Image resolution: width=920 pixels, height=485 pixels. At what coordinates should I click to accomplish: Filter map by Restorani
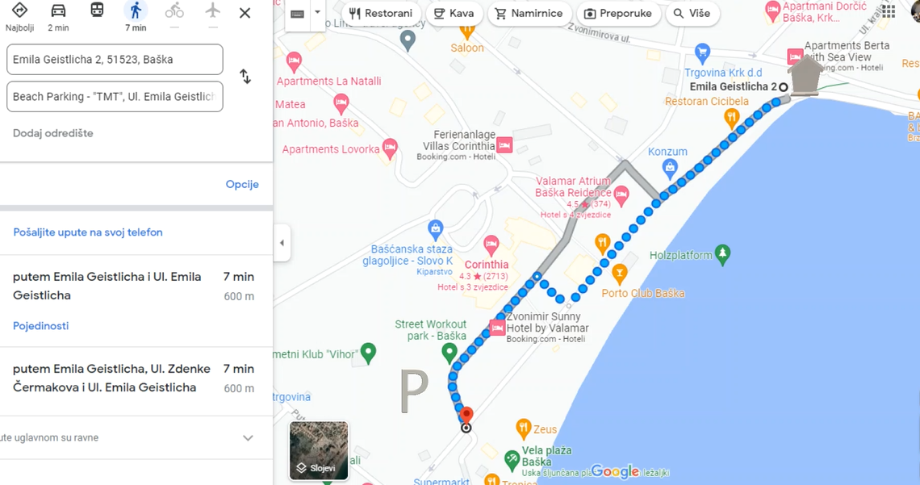(382, 14)
